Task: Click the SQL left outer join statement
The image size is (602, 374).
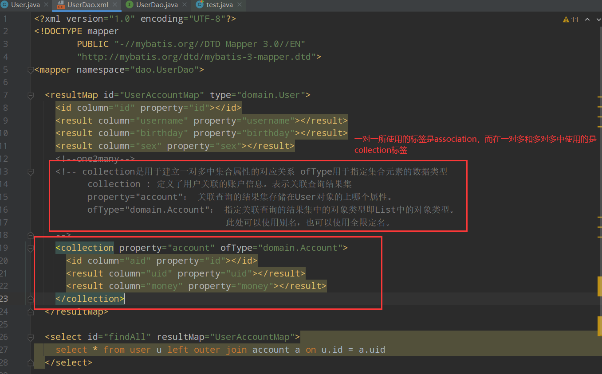Action: (x=220, y=350)
